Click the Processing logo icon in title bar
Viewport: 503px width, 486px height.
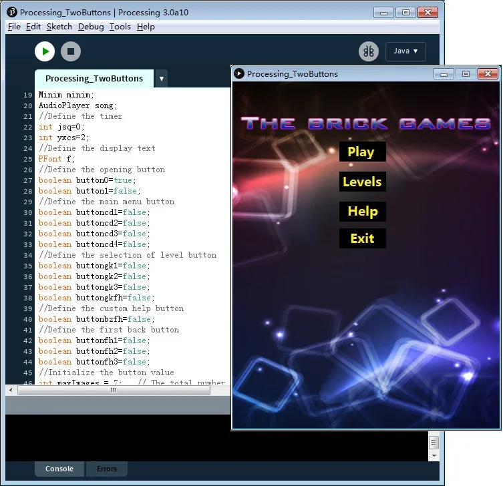click(12, 12)
